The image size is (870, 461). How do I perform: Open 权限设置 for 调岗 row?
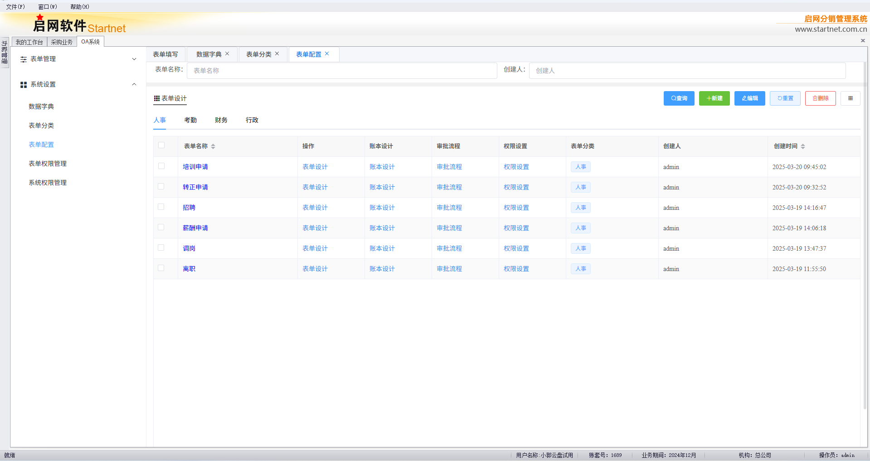(516, 248)
